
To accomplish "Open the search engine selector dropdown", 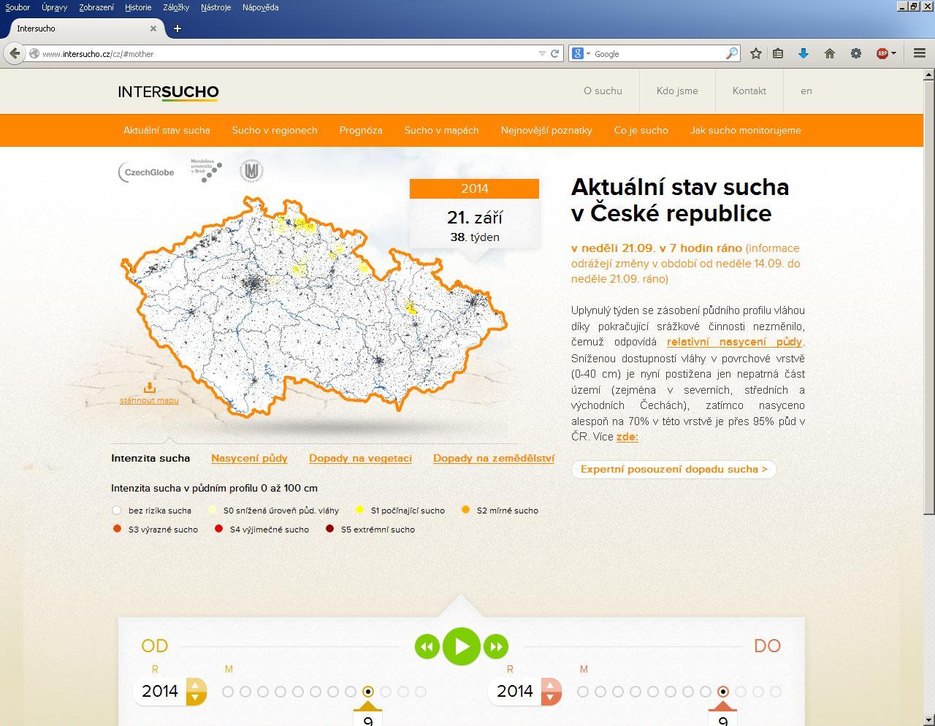I will pyautogui.click(x=588, y=53).
